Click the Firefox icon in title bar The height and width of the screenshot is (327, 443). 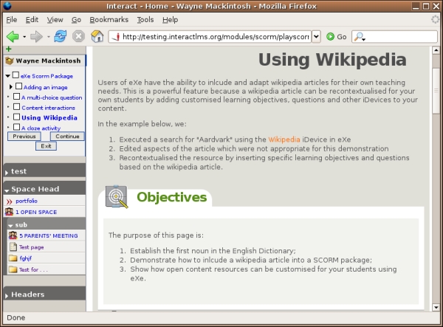pyautogui.click(x=7, y=6)
